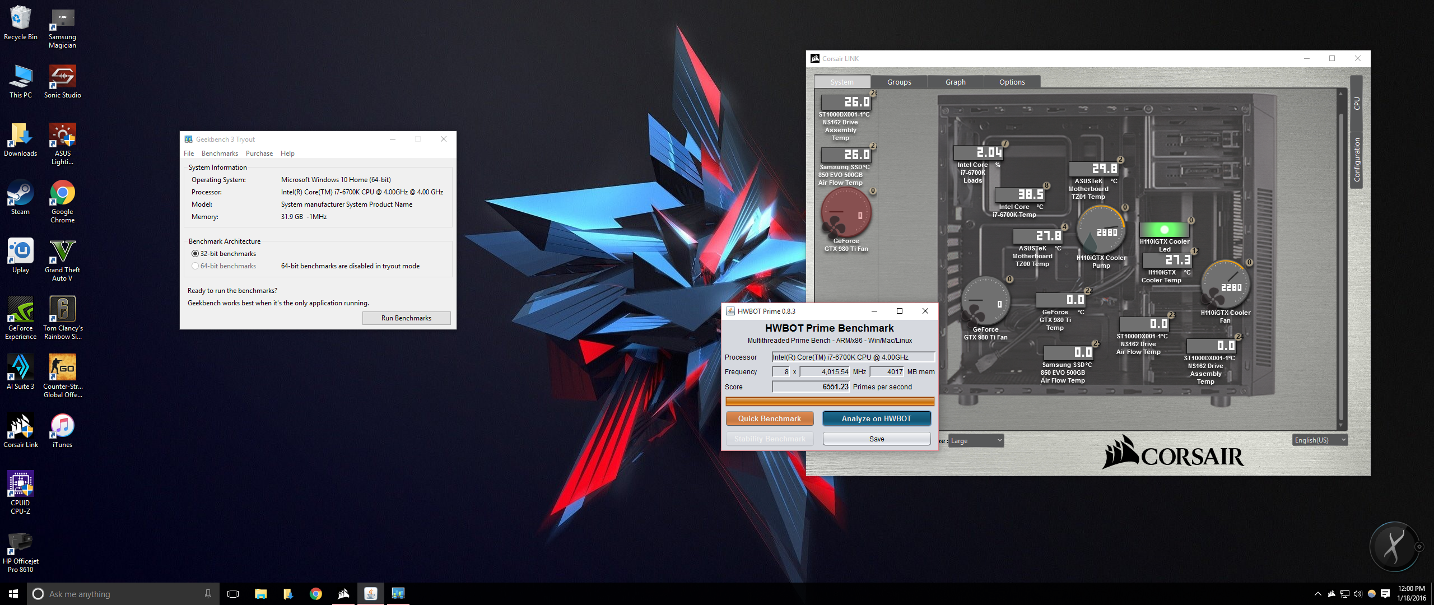
Task: Open Tom Clancy's Rainbow Six shortcut
Action: 62,319
